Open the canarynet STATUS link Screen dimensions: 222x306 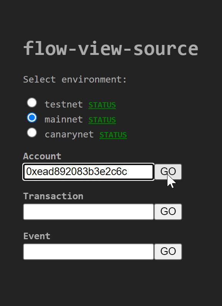coord(113,135)
